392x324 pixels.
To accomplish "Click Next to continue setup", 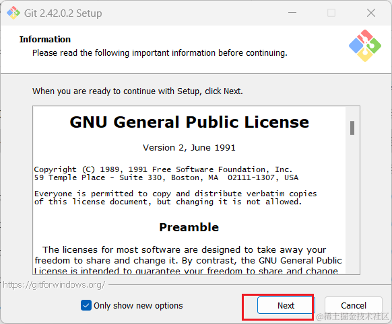I will pos(286,305).
